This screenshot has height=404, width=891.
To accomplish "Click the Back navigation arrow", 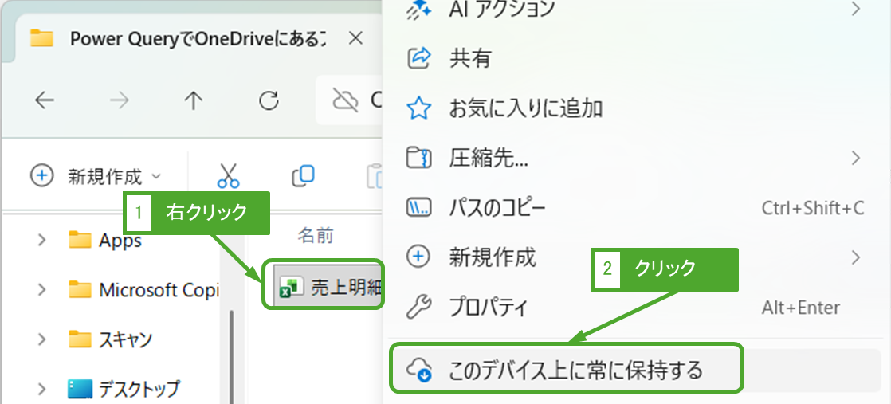I will pyautogui.click(x=45, y=100).
